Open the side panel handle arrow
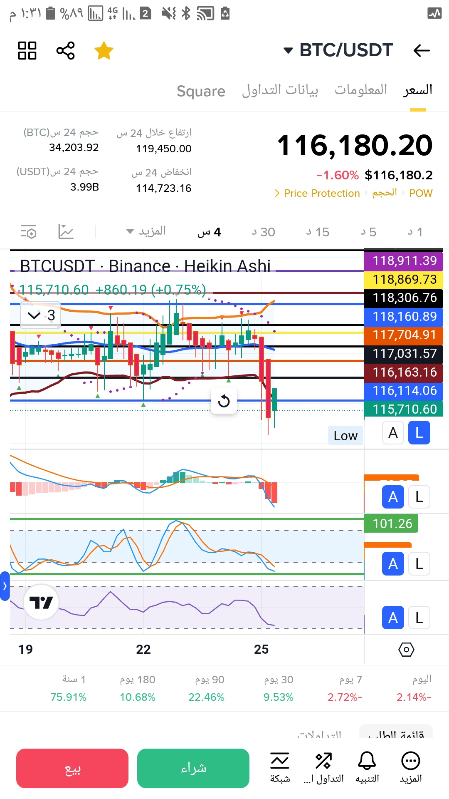This screenshot has width=449, height=799. tap(5, 586)
